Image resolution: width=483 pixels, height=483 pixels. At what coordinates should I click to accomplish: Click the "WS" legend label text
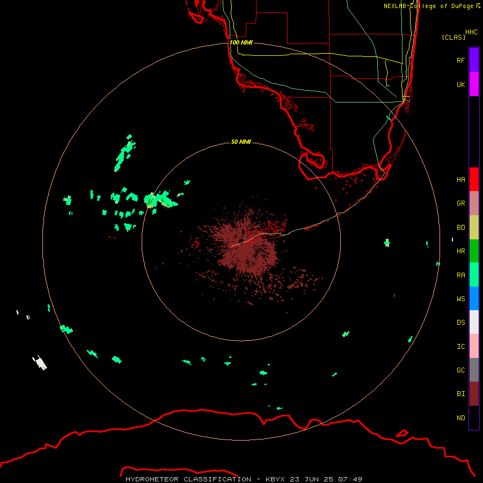460,299
